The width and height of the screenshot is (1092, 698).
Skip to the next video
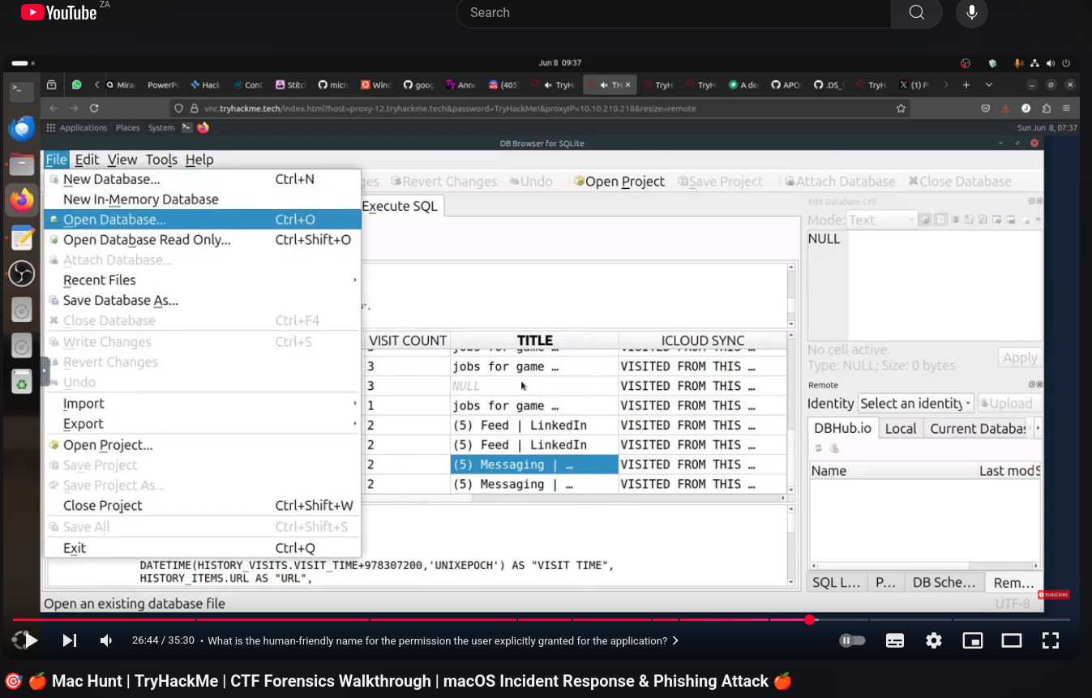(70, 640)
